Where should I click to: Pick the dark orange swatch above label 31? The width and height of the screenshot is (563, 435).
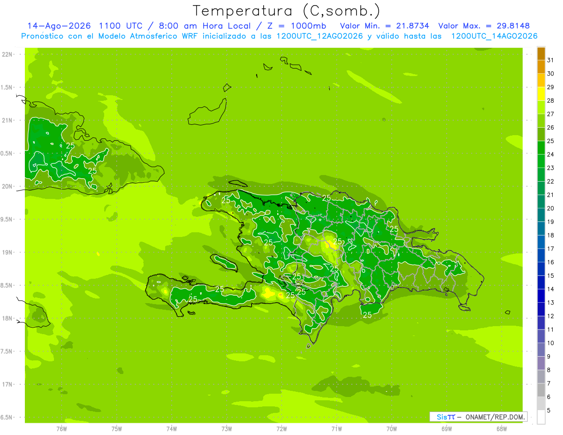coord(541,53)
